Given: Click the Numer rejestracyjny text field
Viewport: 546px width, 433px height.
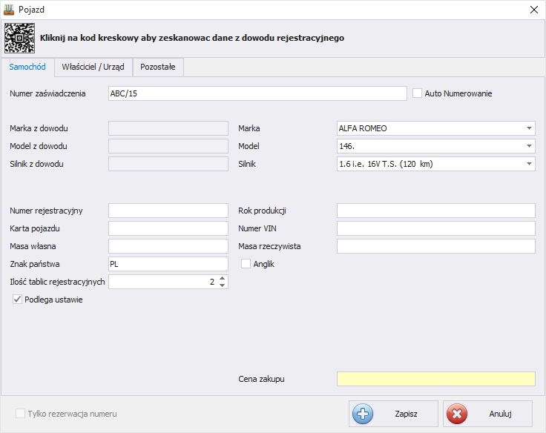Looking at the screenshot, I should click(x=168, y=211).
